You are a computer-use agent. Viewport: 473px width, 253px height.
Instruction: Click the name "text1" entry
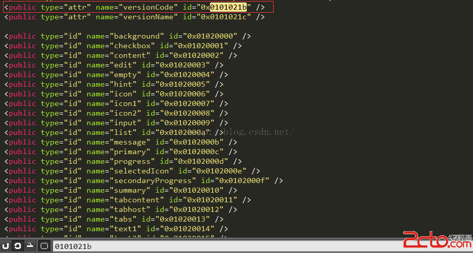pyautogui.click(x=125, y=229)
